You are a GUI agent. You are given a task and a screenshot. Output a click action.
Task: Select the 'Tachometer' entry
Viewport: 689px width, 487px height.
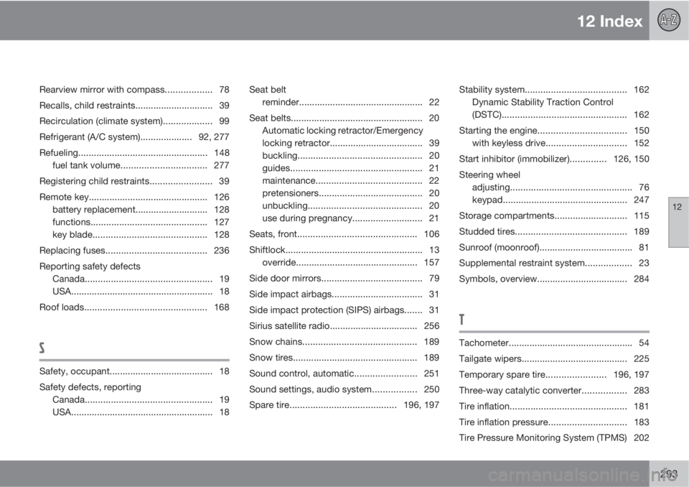(554, 343)
